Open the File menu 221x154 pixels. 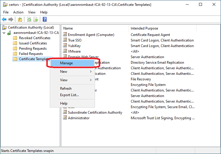tap(6, 12)
